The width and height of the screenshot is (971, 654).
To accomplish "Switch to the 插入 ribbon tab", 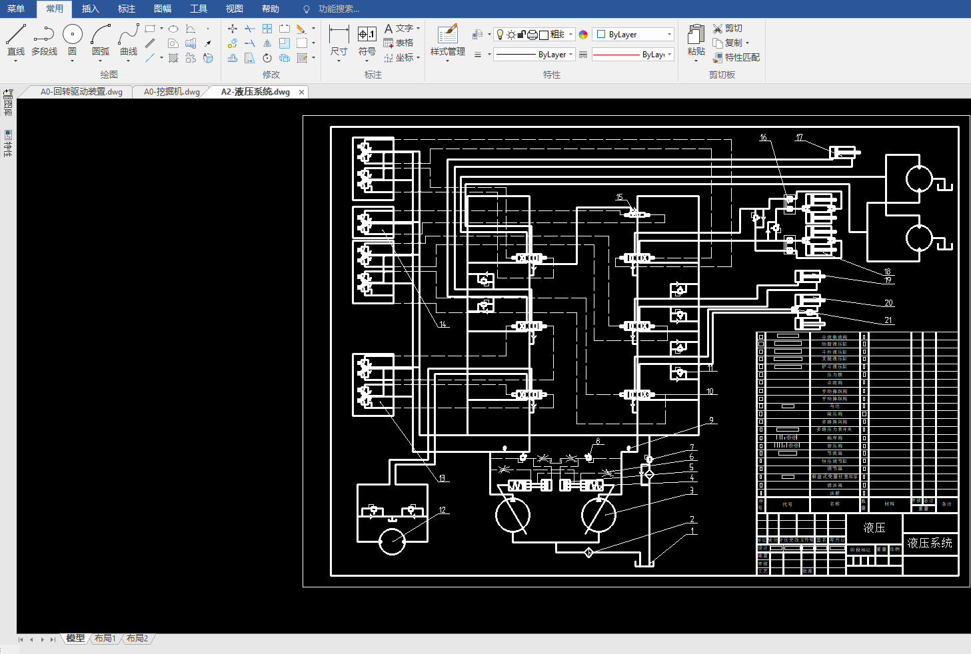I will [90, 9].
